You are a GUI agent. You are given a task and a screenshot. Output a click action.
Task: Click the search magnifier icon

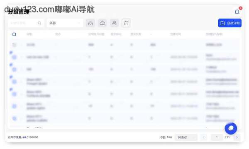[x=39, y=23]
